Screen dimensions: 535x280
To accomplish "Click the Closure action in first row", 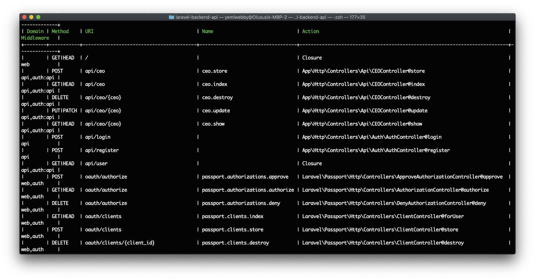I will [312, 58].
